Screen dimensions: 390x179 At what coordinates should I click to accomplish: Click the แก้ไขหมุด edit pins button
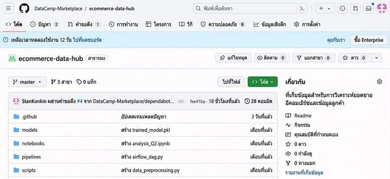234,58
